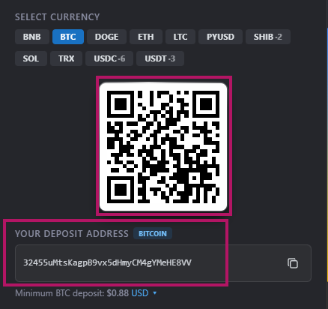
Task: Click the Your Deposit Address label
Action: click(x=72, y=233)
